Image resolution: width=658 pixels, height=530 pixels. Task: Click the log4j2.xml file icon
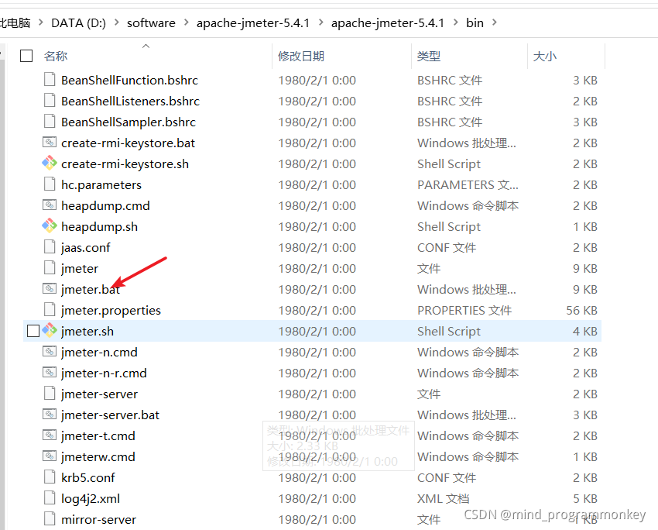point(50,498)
